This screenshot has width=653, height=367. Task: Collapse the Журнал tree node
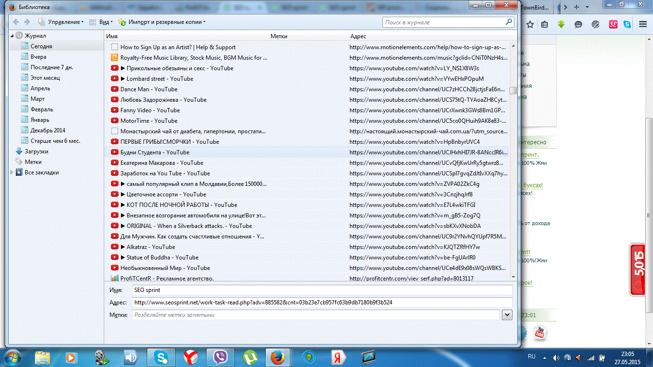click(x=12, y=36)
